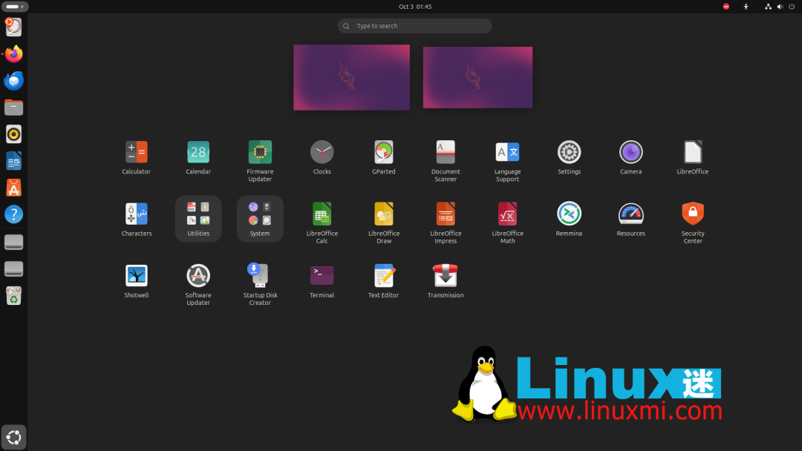802x451 pixels.
Task: Open the installer icon atop the dock
Action: (14, 27)
